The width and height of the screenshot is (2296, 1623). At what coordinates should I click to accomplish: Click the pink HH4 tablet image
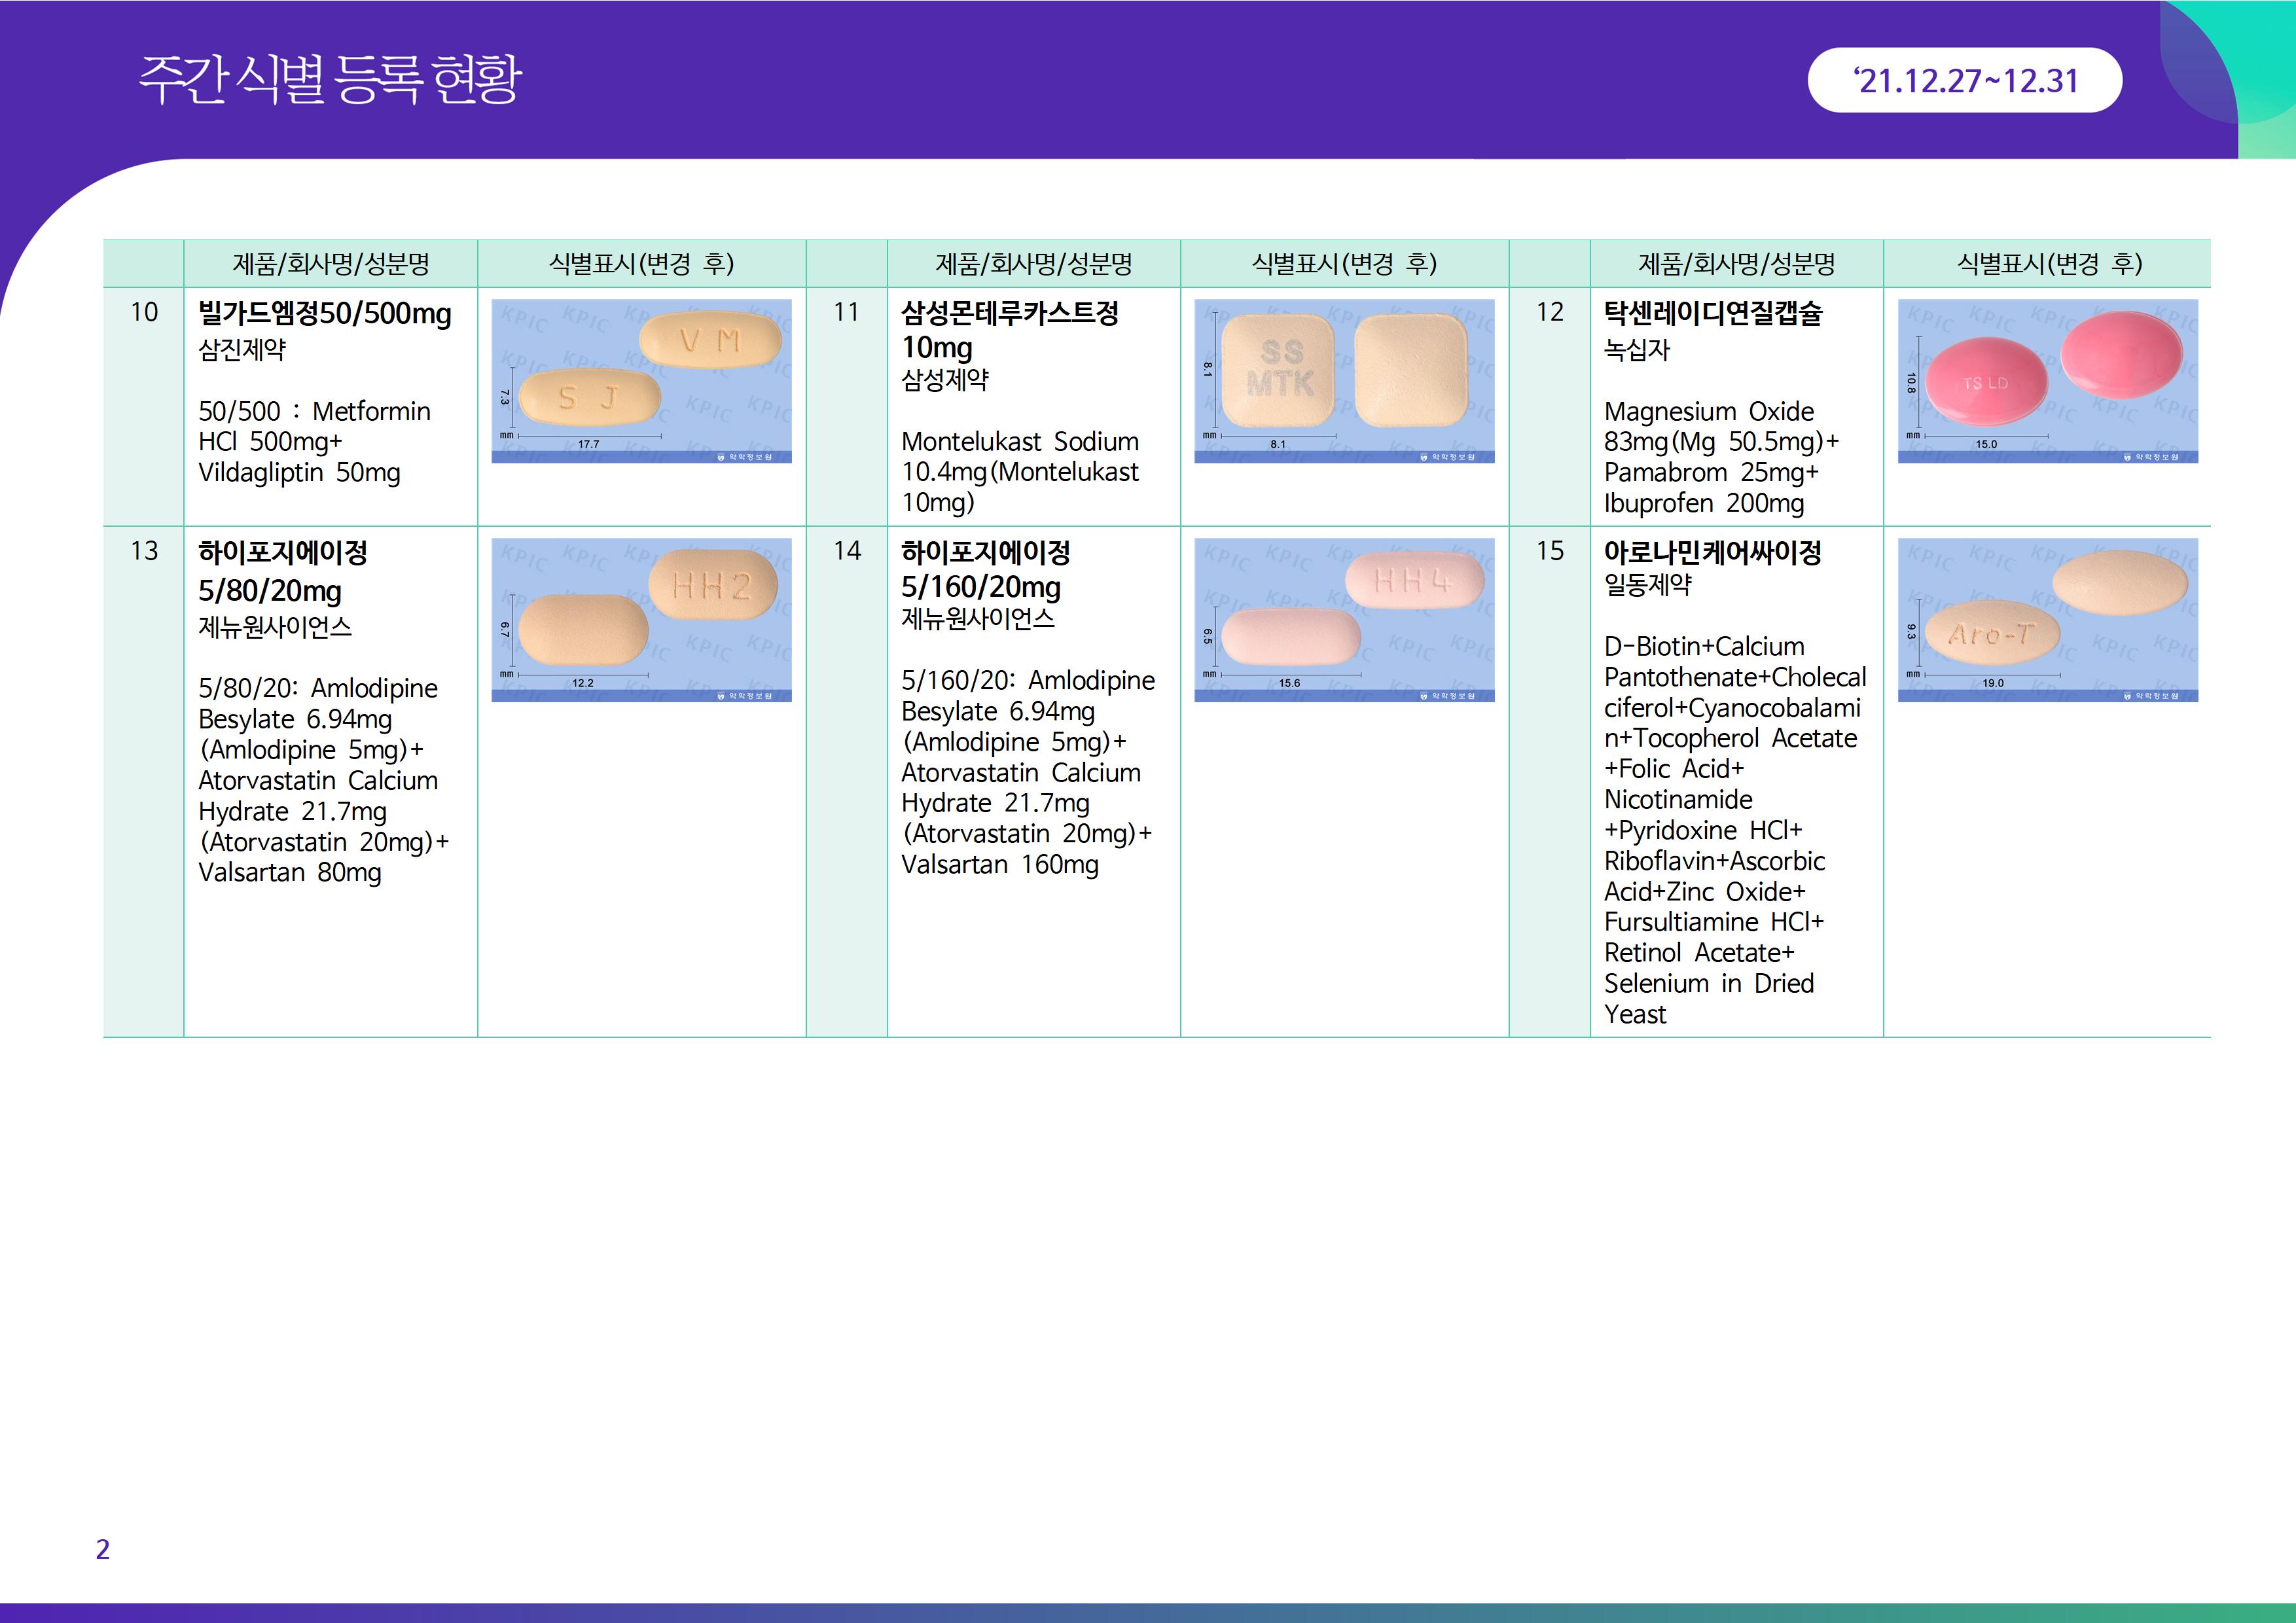click(1344, 620)
